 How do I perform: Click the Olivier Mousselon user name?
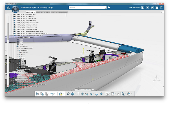134,8
